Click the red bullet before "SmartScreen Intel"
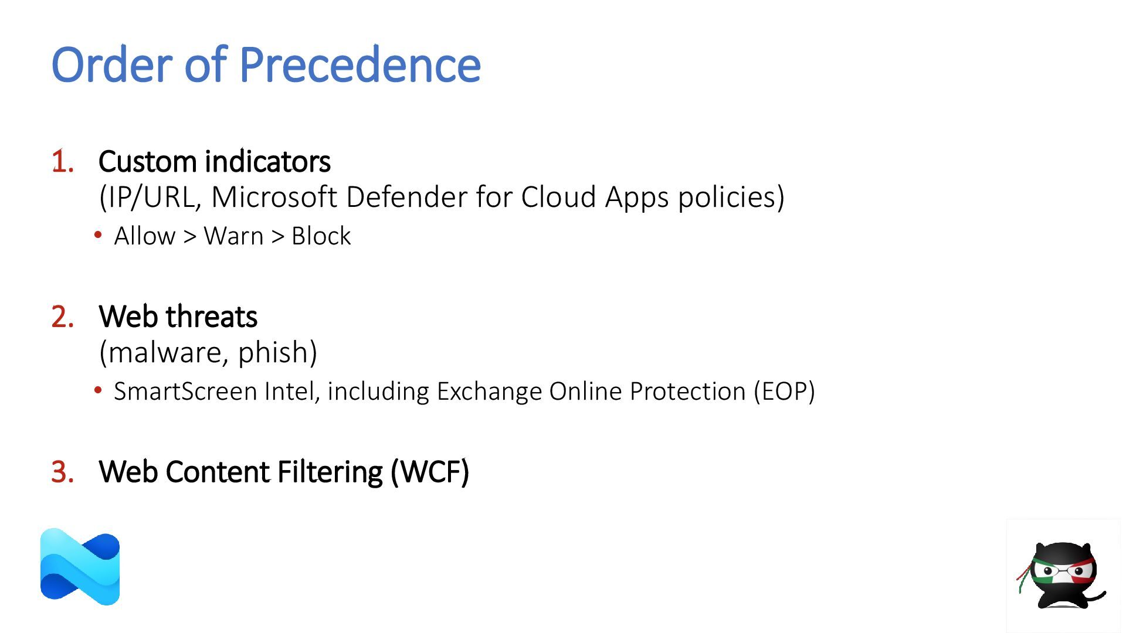 [x=98, y=390]
